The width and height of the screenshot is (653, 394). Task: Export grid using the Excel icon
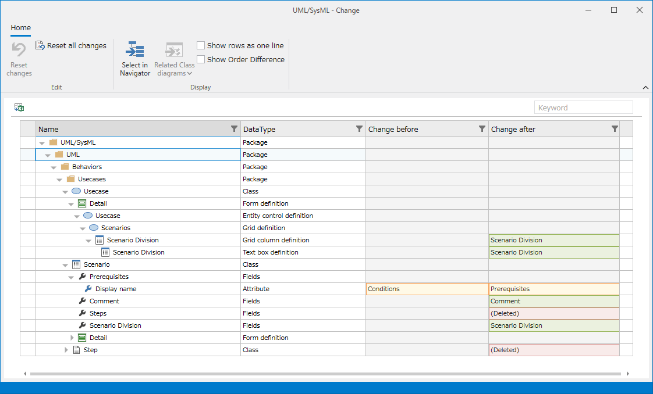pyautogui.click(x=19, y=108)
